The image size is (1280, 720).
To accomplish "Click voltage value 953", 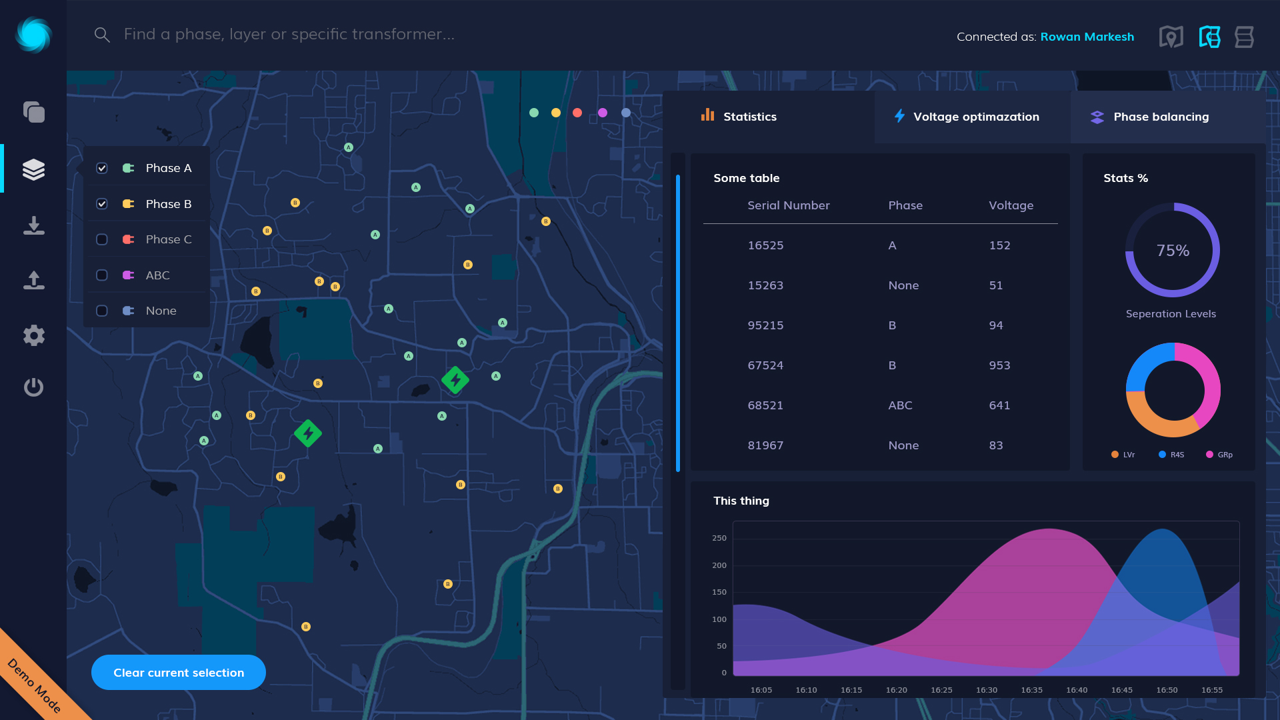I will tap(999, 365).
